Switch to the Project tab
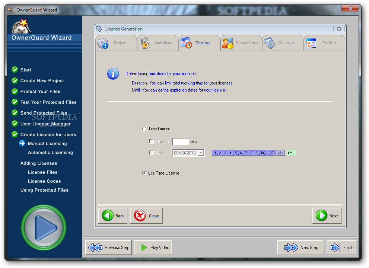 [116, 43]
